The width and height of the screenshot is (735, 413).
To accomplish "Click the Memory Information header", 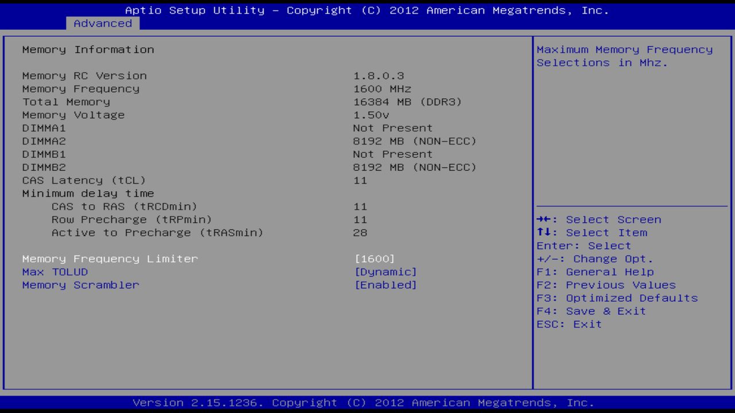I will click(88, 49).
